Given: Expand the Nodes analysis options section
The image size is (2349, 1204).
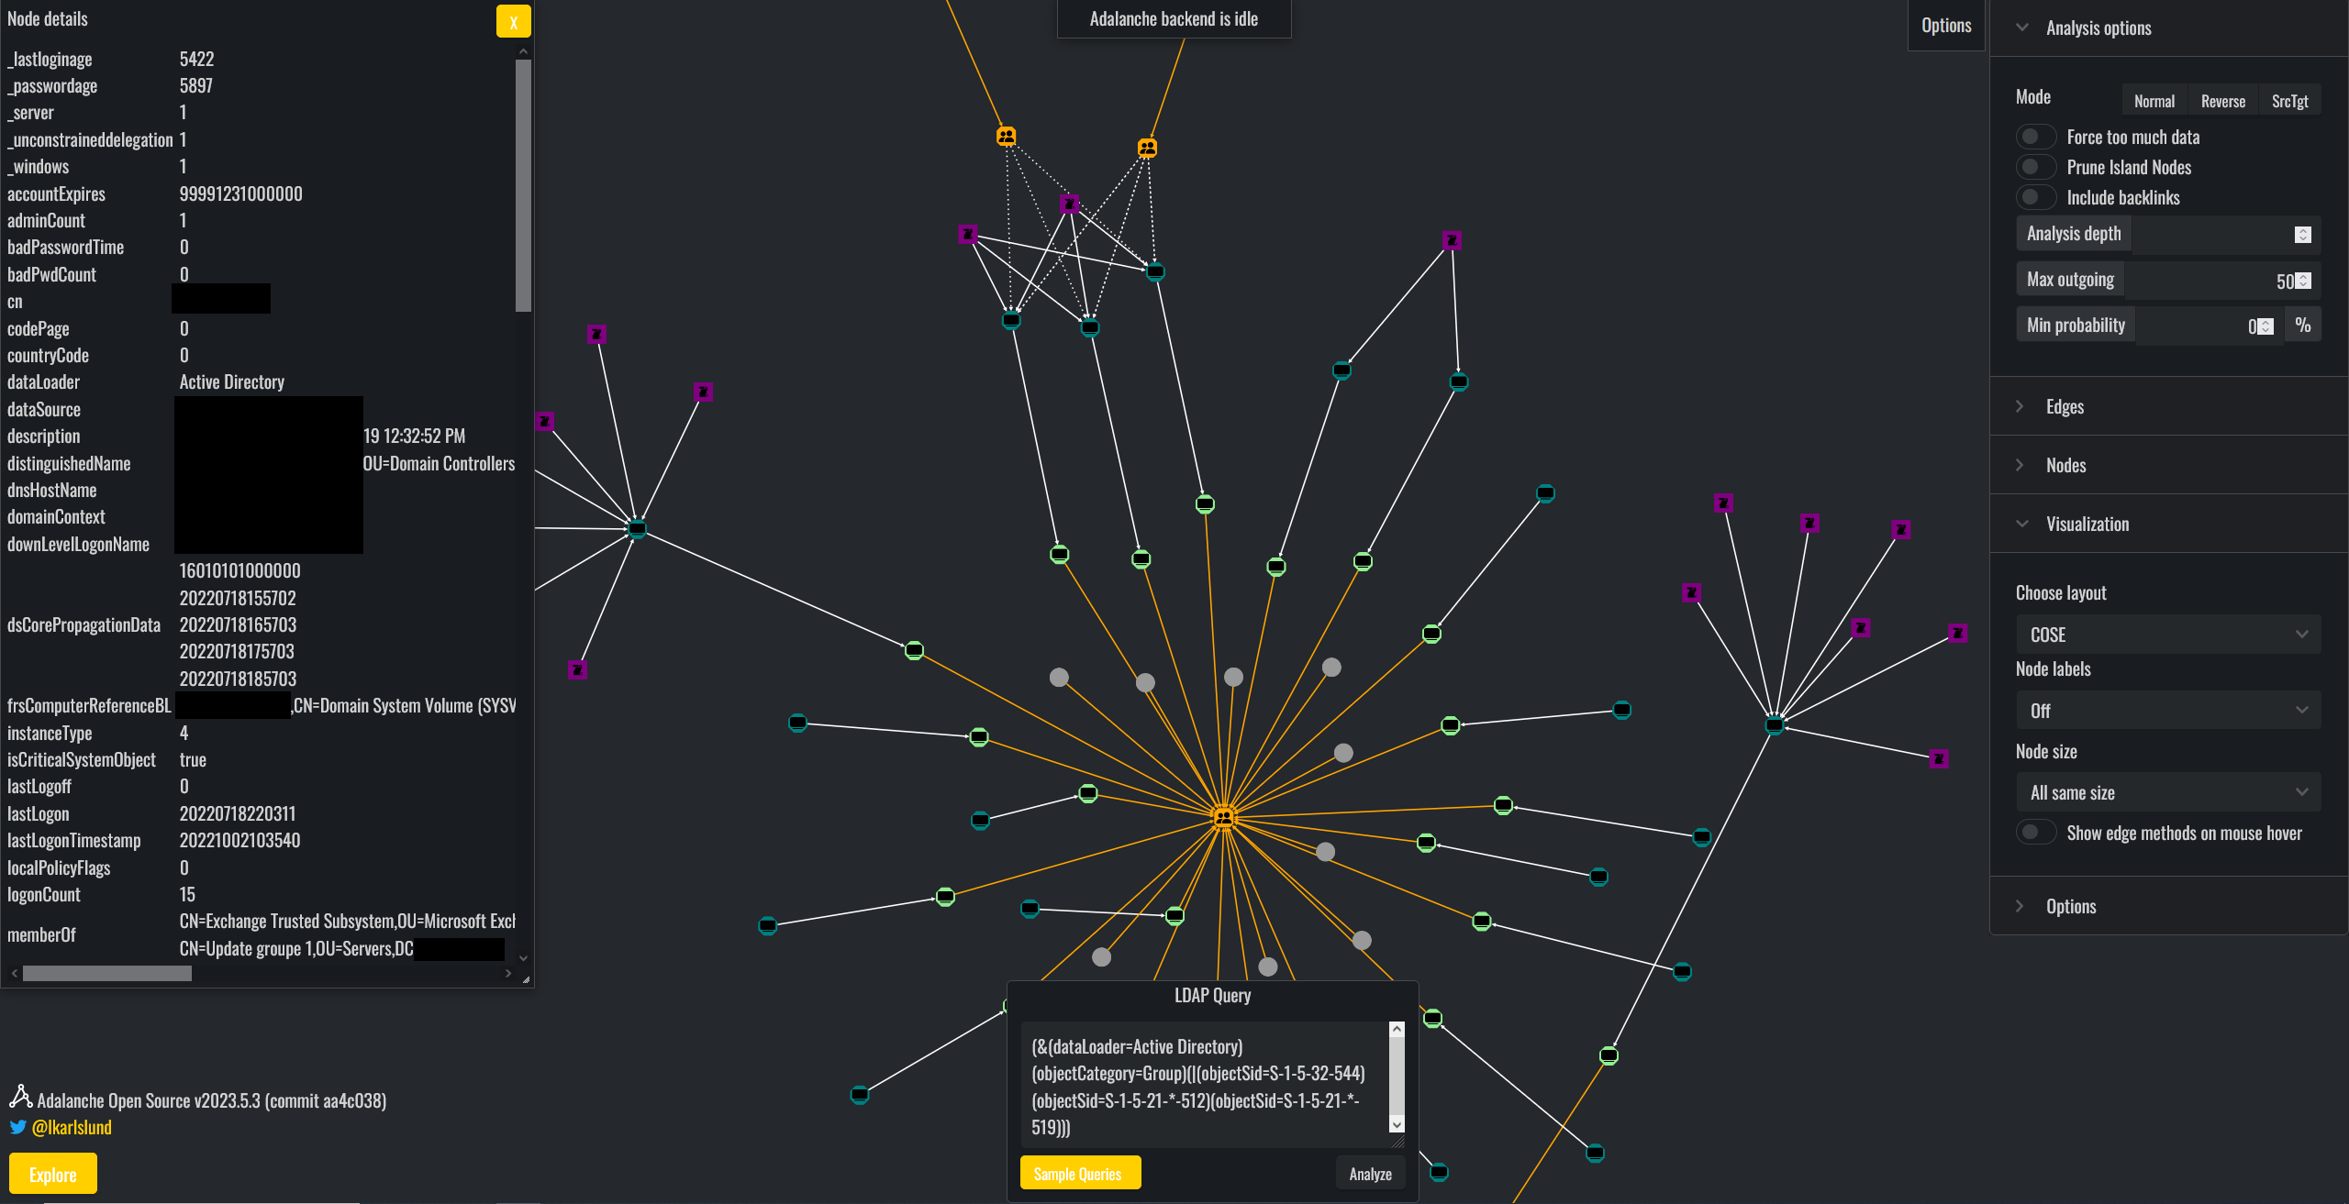Looking at the screenshot, I should click(2060, 464).
